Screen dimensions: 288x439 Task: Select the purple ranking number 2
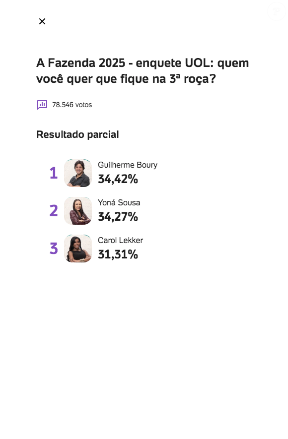(53, 211)
